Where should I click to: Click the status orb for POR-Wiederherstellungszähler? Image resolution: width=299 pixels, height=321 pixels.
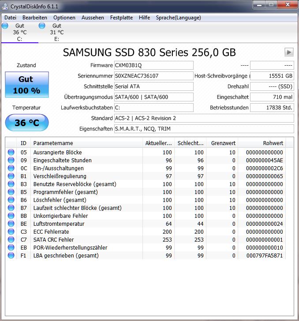(11, 247)
